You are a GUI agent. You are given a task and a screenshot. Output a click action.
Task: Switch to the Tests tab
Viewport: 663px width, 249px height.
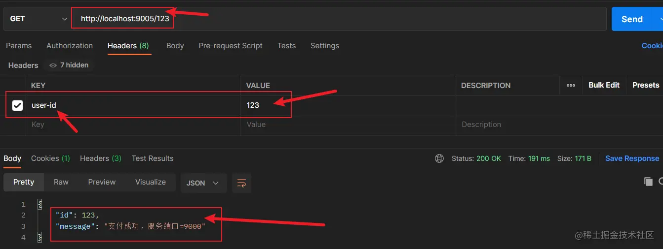pyautogui.click(x=286, y=46)
